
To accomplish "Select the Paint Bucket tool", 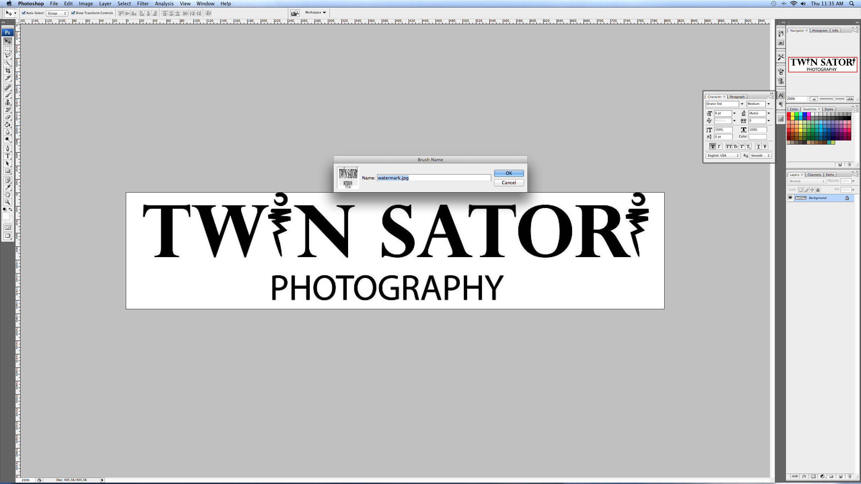I will pos(8,124).
